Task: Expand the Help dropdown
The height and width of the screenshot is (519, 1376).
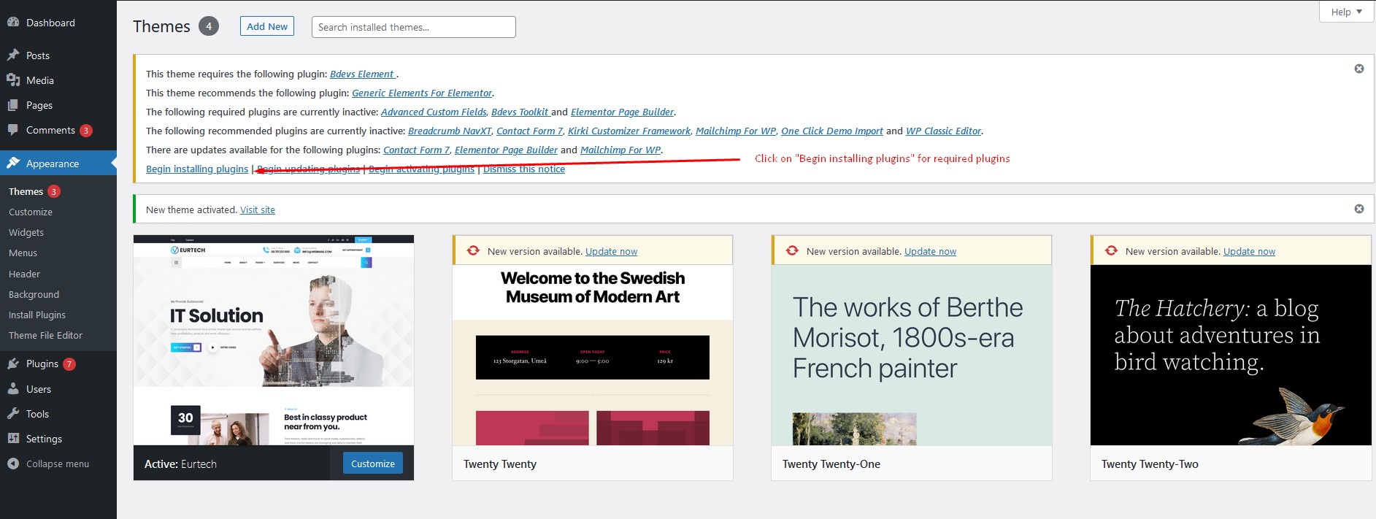Action: (x=1347, y=12)
